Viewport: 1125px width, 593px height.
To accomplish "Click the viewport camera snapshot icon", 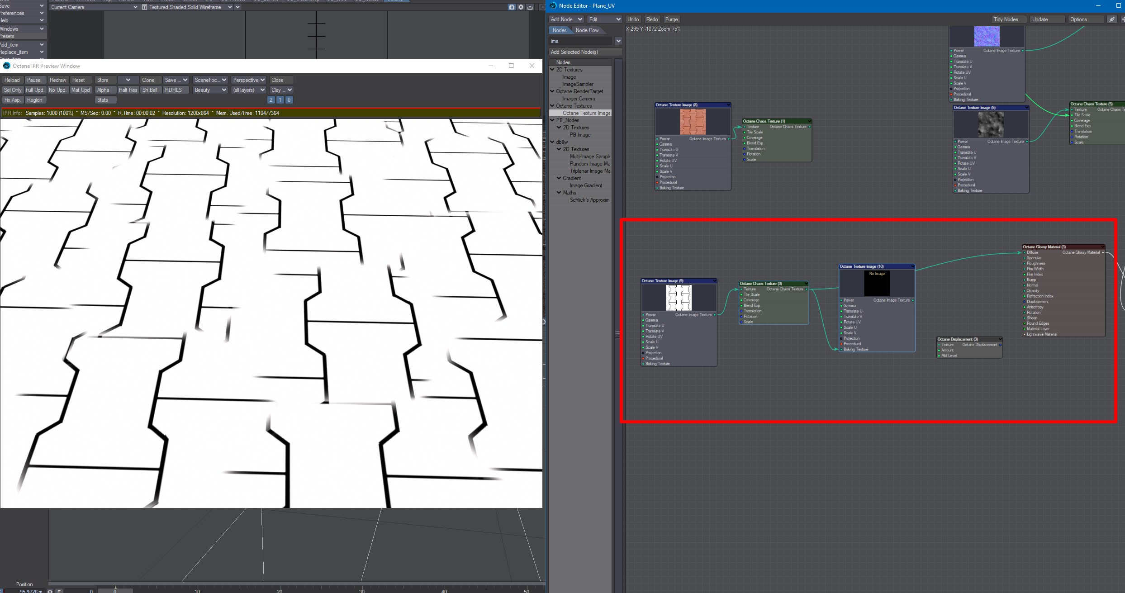I will (x=512, y=7).
